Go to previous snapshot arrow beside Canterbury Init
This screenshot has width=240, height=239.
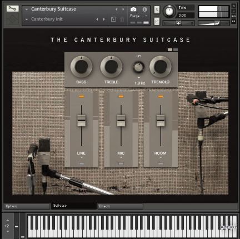point(97,19)
